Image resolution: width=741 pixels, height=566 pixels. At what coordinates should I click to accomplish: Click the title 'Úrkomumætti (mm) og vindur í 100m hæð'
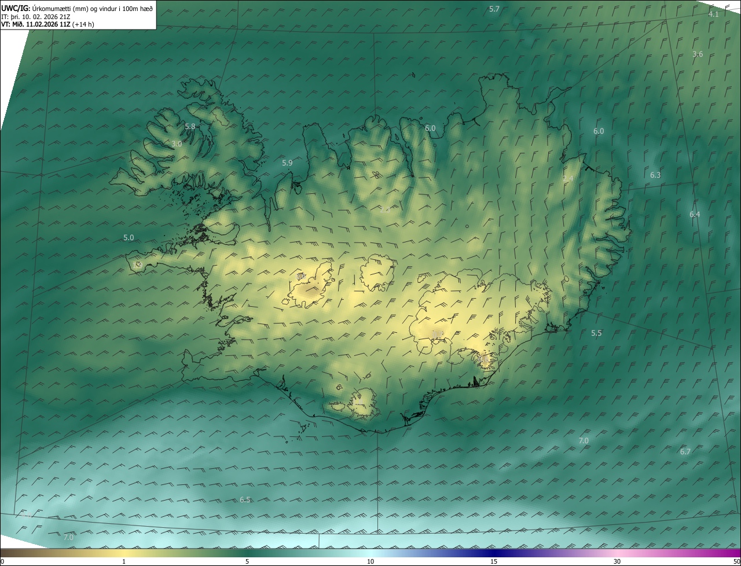[x=93, y=8]
